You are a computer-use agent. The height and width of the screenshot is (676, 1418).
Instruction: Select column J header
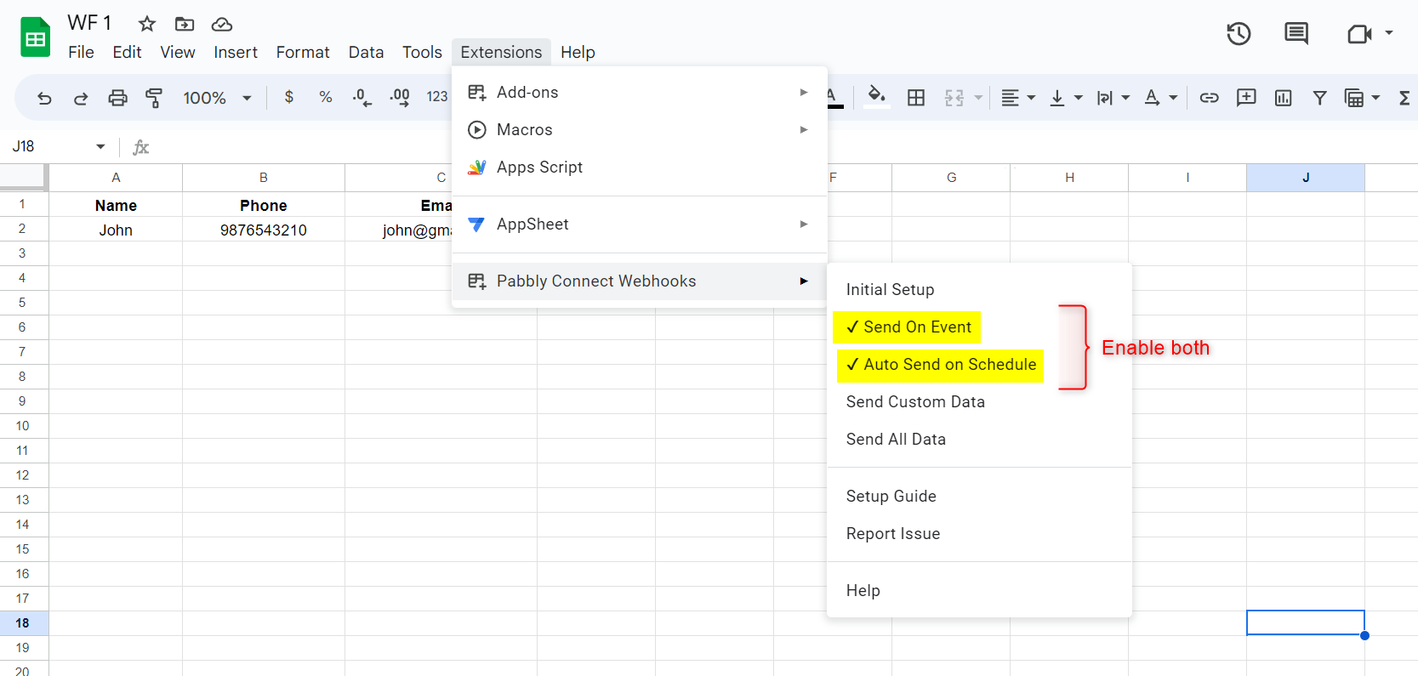(1306, 177)
